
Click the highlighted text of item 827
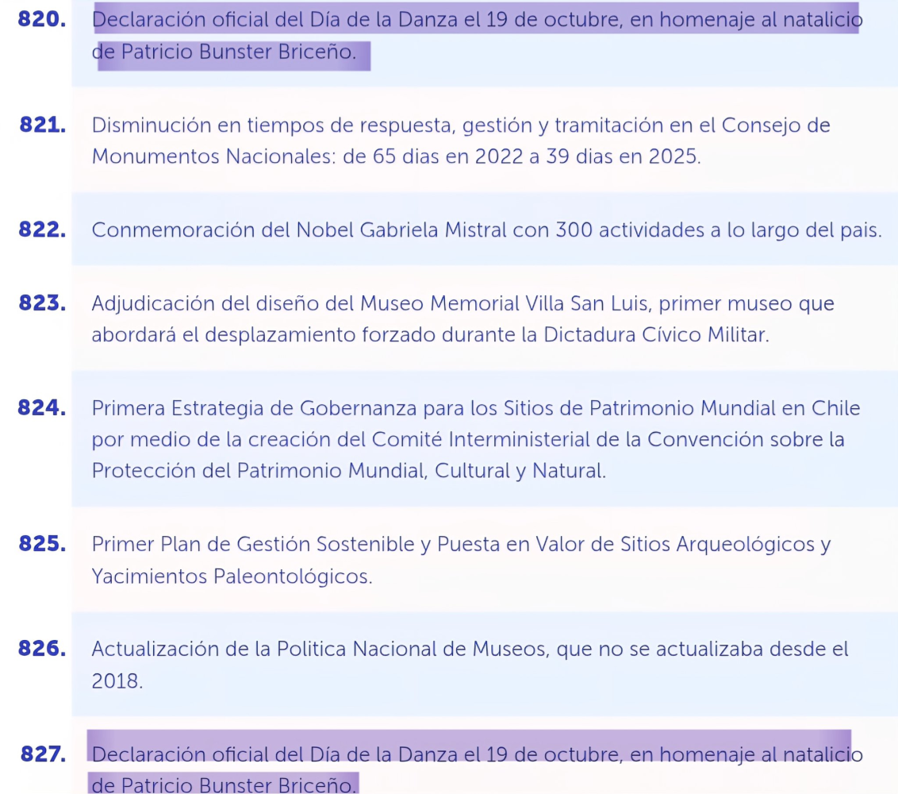point(476,754)
